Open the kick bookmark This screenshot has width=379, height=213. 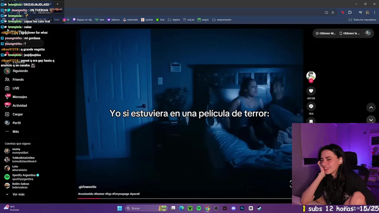pos(160,20)
